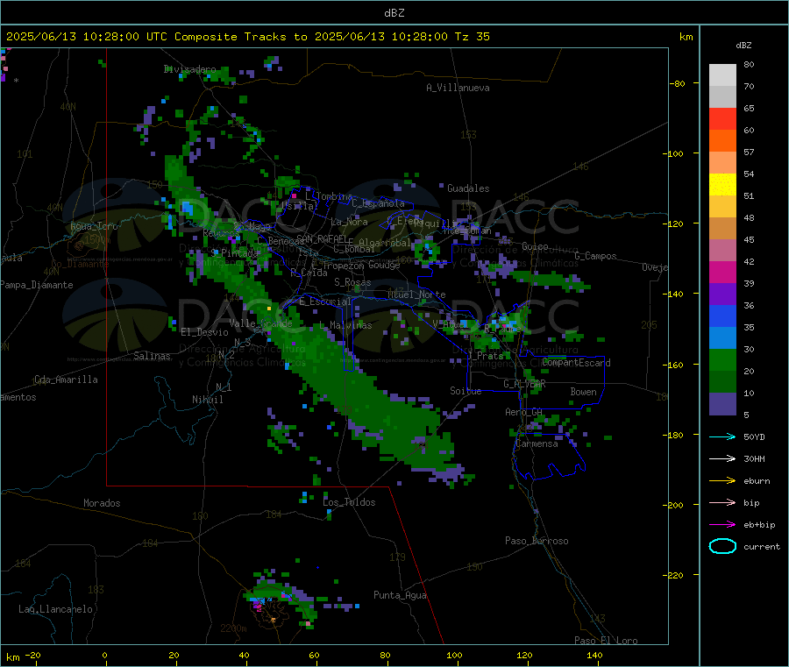Click the '30HM' legend label
This screenshot has width=789, height=667.
click(x=754, y=458)
